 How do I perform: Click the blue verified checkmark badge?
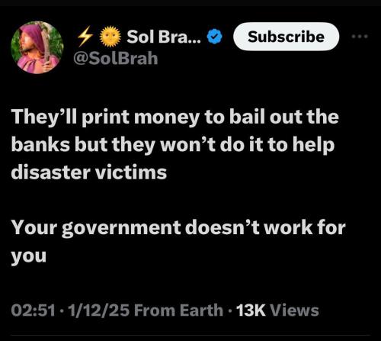pos(215,37)
